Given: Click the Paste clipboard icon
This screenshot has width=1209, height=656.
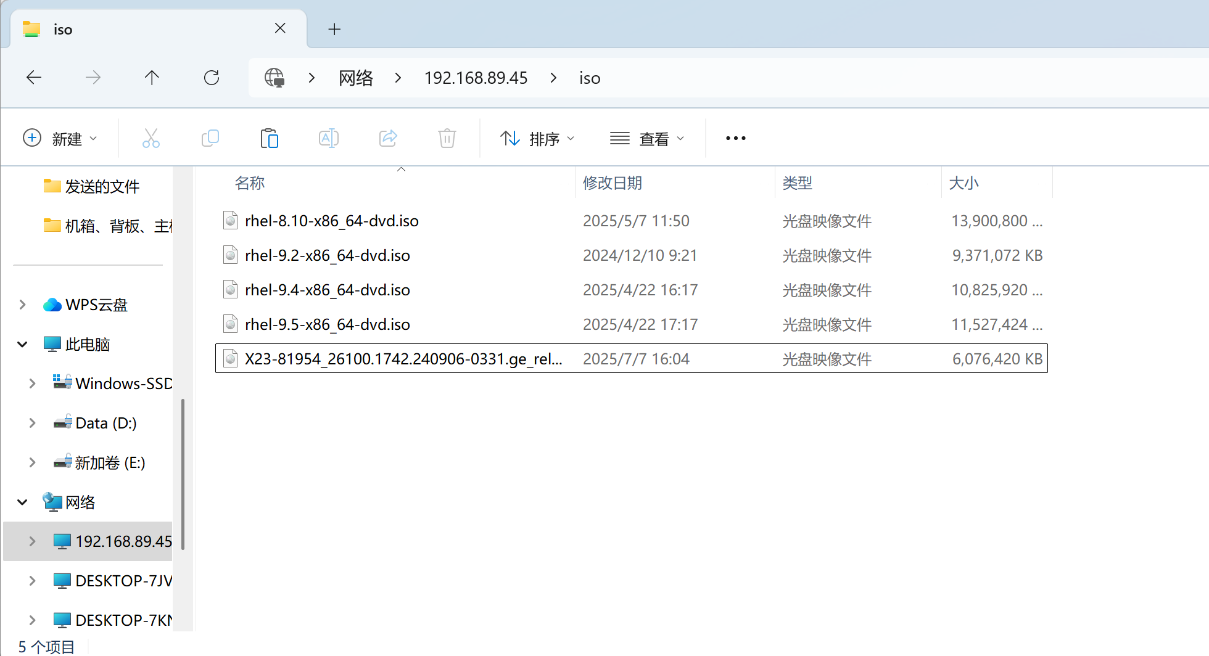Looking at the screenshot, I should [x=270, y=138].
